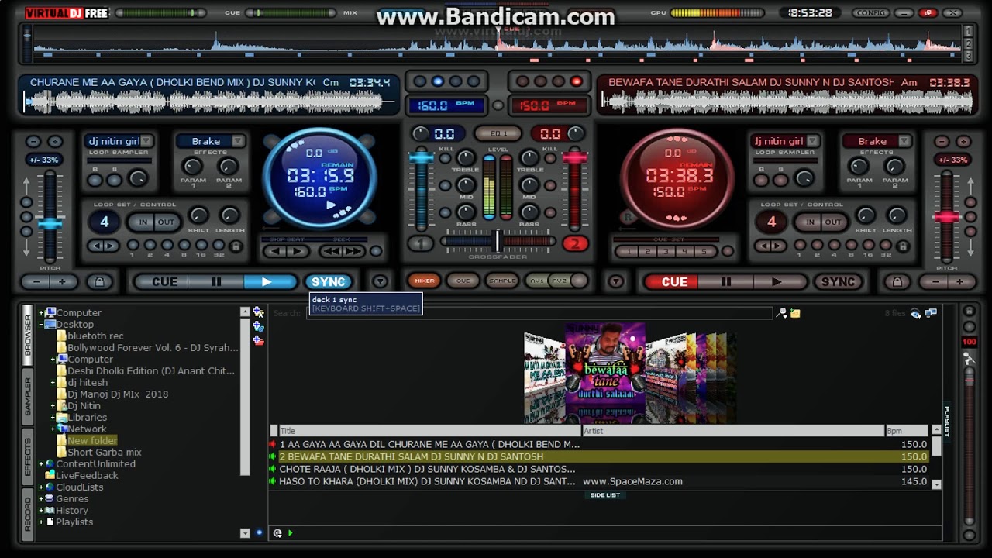Open the deck 2 Brake effects dropdown

pos(904,141)
